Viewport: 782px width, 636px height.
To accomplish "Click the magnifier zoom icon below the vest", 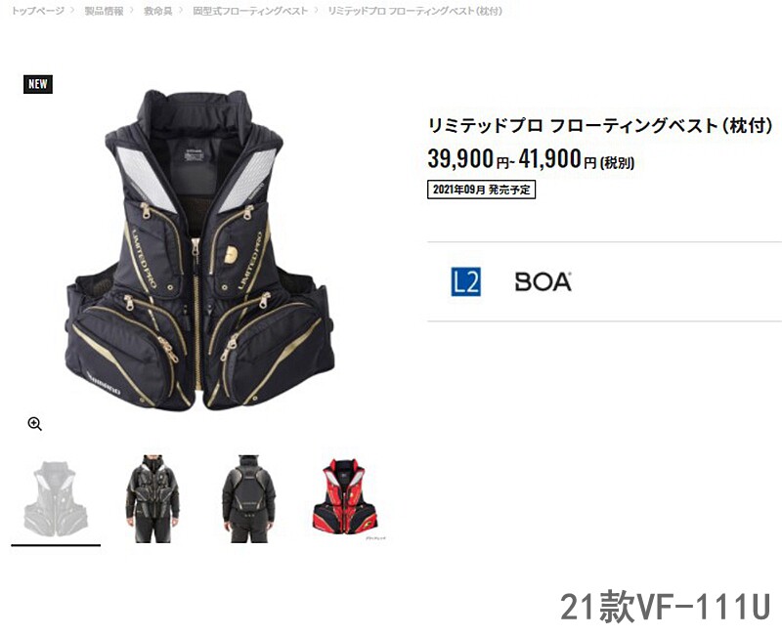I will click(34, 424).
